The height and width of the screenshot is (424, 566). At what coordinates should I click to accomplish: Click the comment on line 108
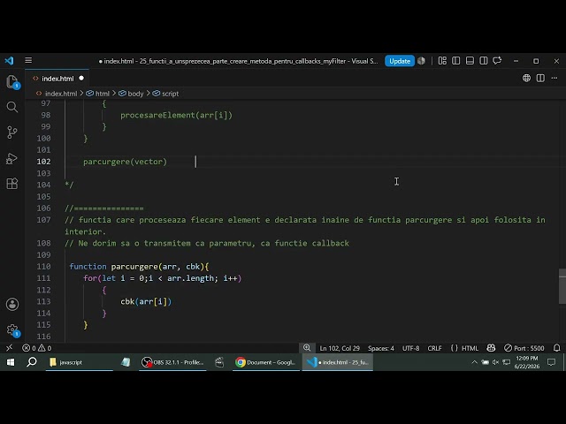pyautogui.click(x=207, y=243)
